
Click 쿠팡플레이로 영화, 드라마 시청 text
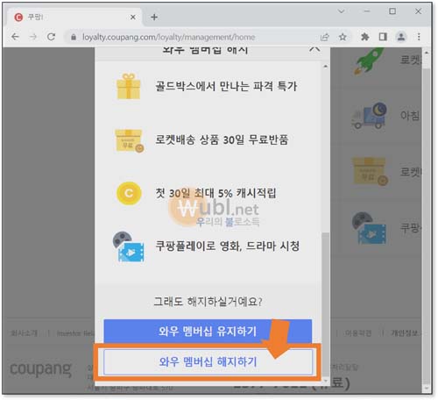coord(227,246)
